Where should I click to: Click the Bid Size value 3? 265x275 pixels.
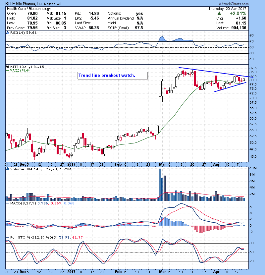(65, 28)
